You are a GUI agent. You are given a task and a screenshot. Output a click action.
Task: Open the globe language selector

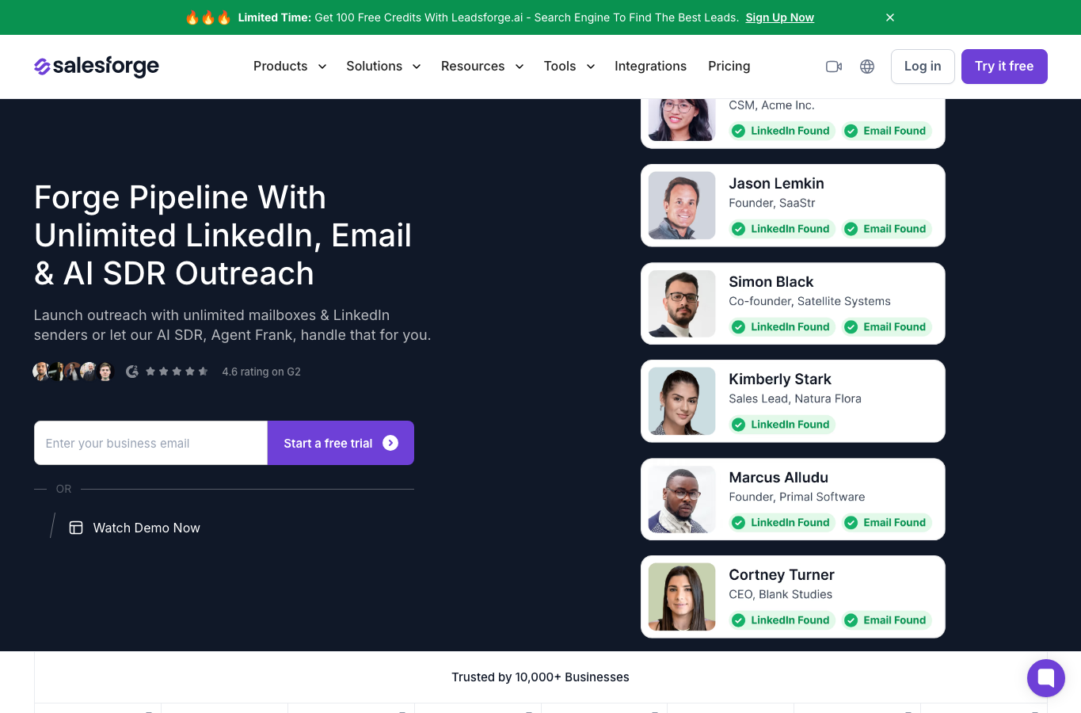click(x=867, y=67)
